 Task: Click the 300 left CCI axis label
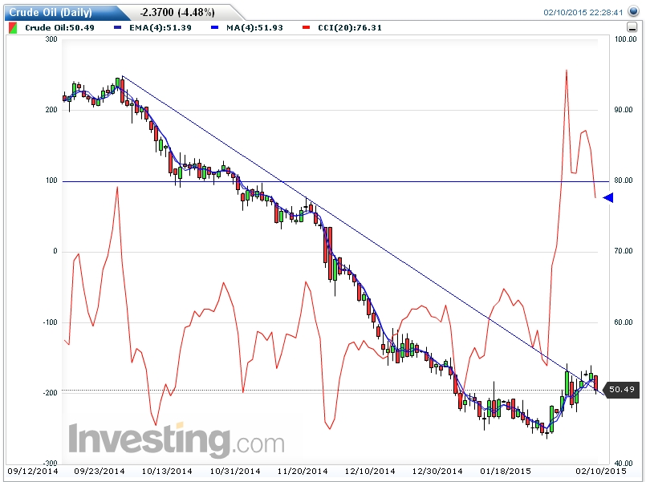coord(51,39)
